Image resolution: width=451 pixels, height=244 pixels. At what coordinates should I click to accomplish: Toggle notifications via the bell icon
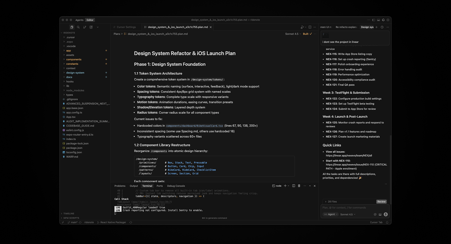coord(387,222)
